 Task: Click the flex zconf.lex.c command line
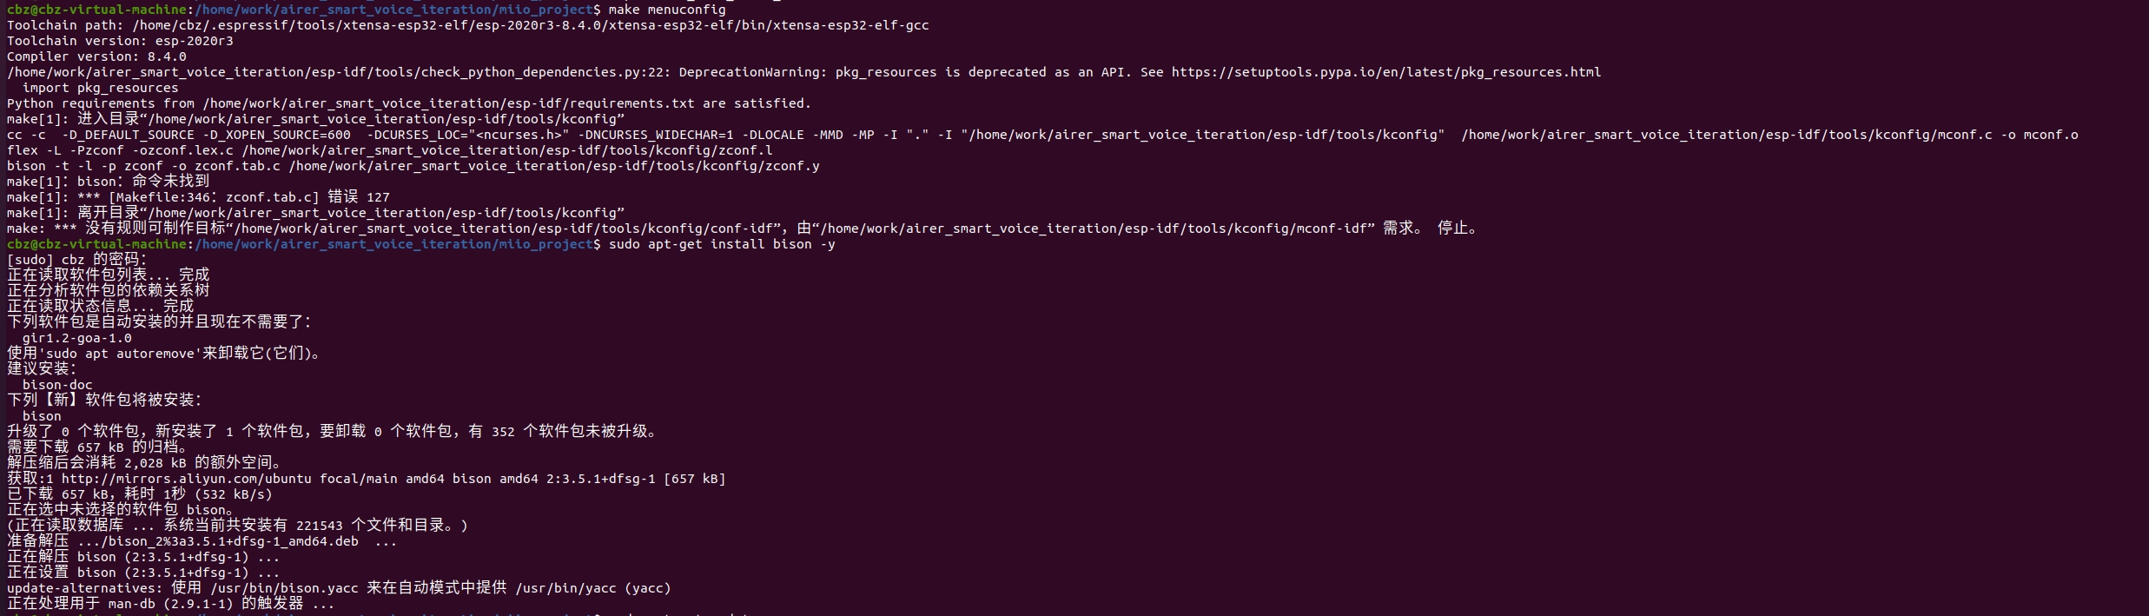point(390,150)
